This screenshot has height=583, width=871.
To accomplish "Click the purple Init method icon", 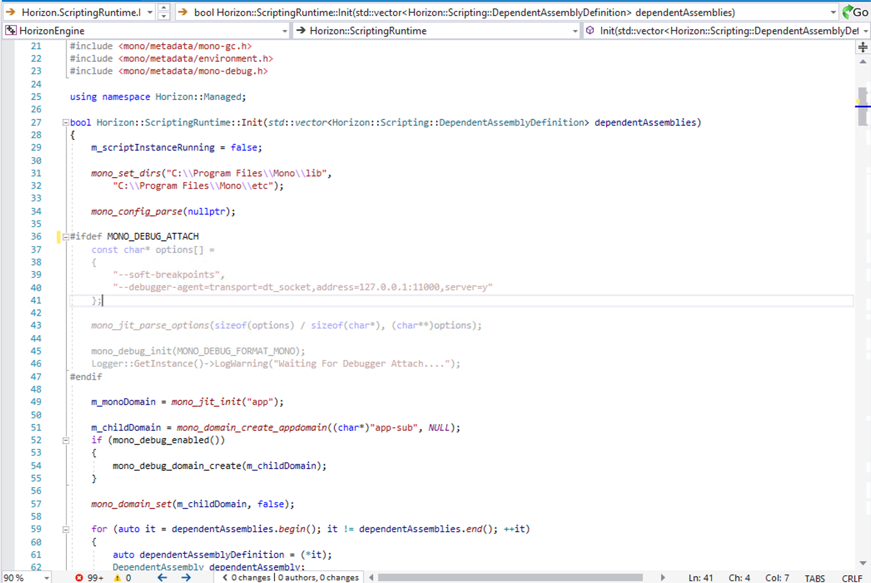I will (590, 30).
